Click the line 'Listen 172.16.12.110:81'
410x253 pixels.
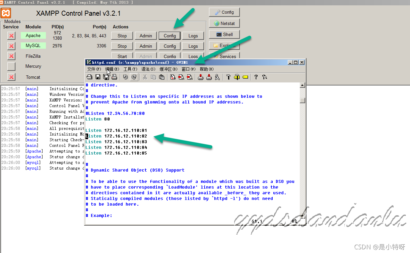tap(116, 131)
